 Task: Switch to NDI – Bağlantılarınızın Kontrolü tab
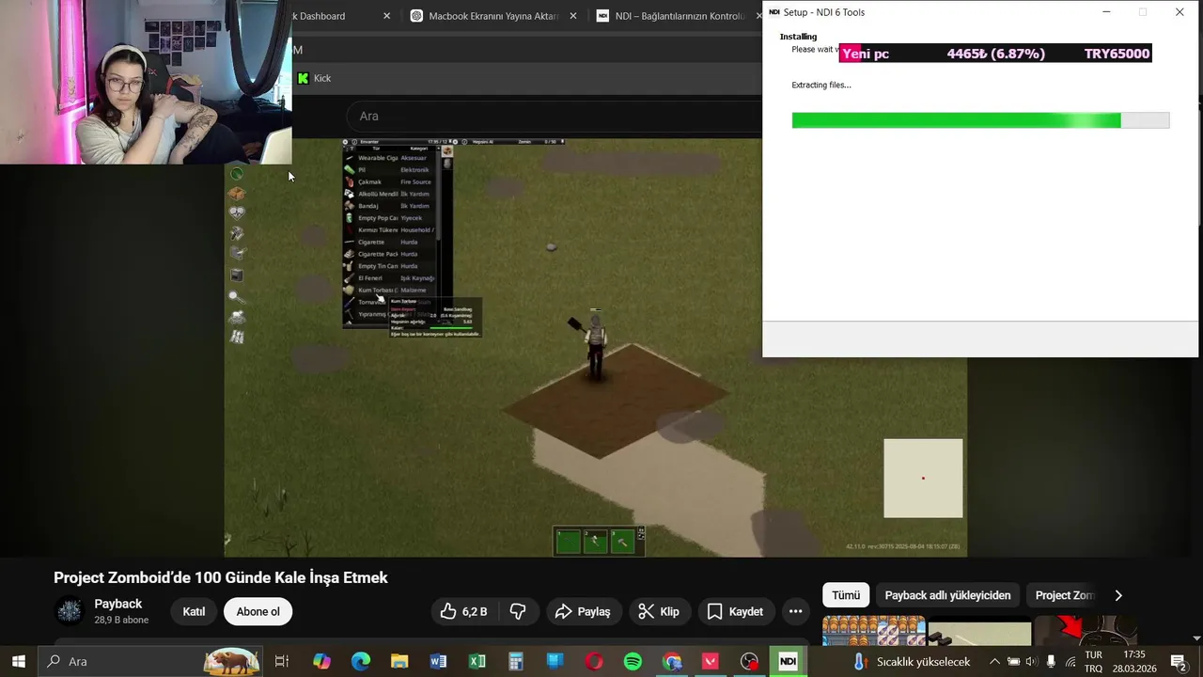coord(679,16)
